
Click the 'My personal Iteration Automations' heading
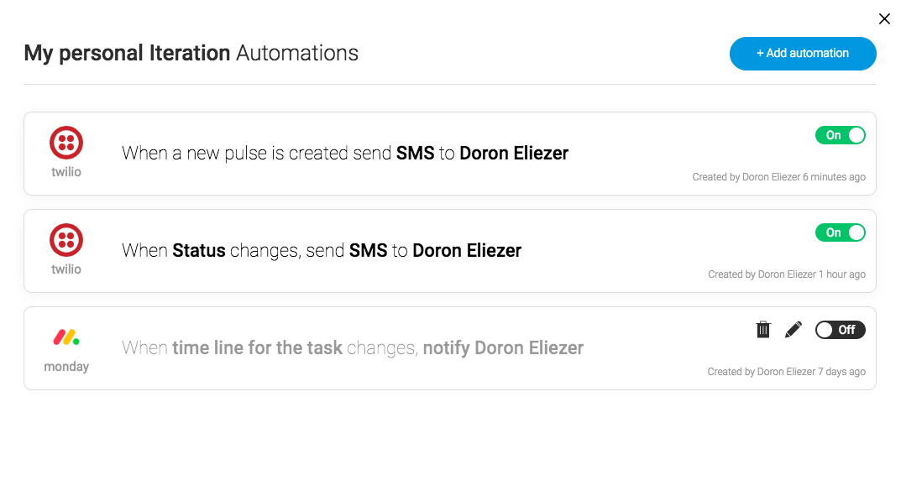[x=191, y=54]
